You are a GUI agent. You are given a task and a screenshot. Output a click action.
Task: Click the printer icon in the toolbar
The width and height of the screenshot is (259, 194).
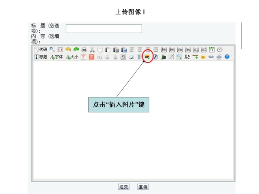pos(84,50)
